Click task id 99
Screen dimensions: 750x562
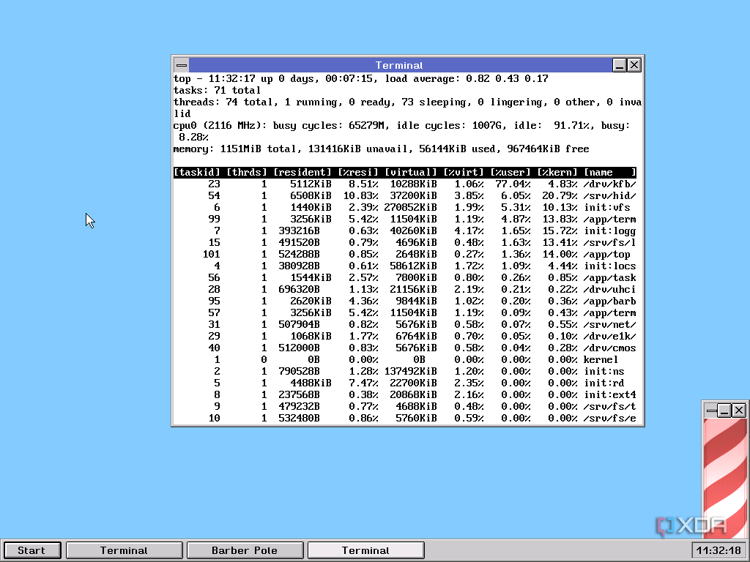[x=215, y=219]
